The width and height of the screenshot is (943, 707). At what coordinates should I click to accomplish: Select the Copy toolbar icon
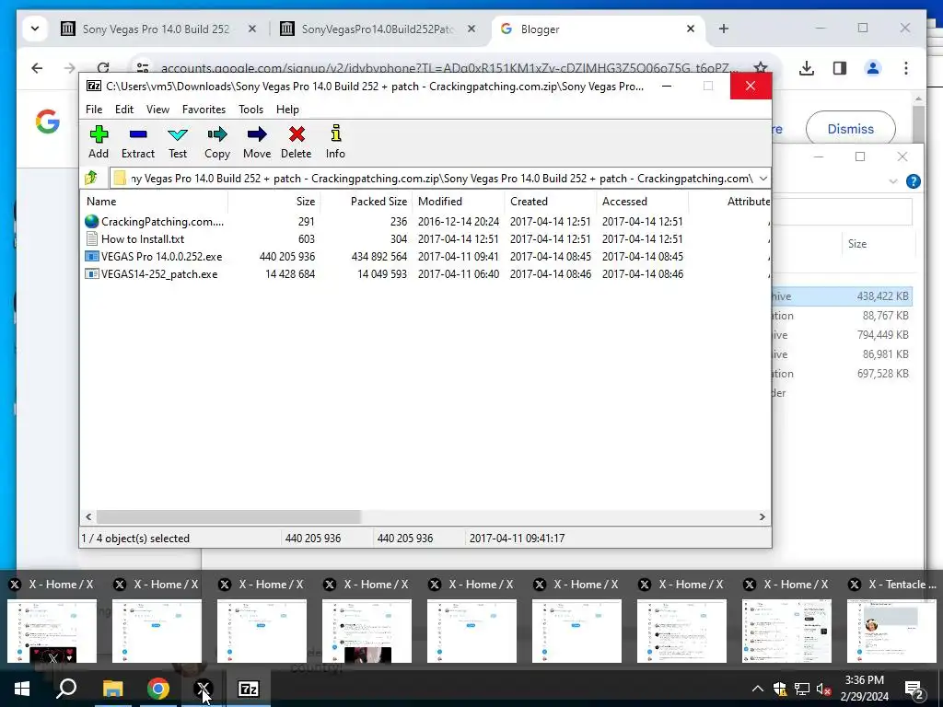(217, 134)
